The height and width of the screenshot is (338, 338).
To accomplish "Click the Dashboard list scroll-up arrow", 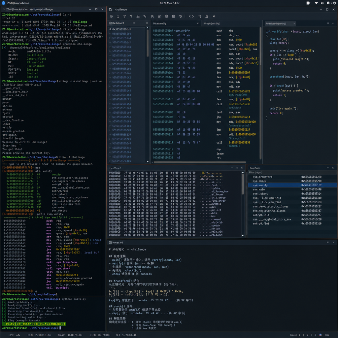I will click(148, 28).
